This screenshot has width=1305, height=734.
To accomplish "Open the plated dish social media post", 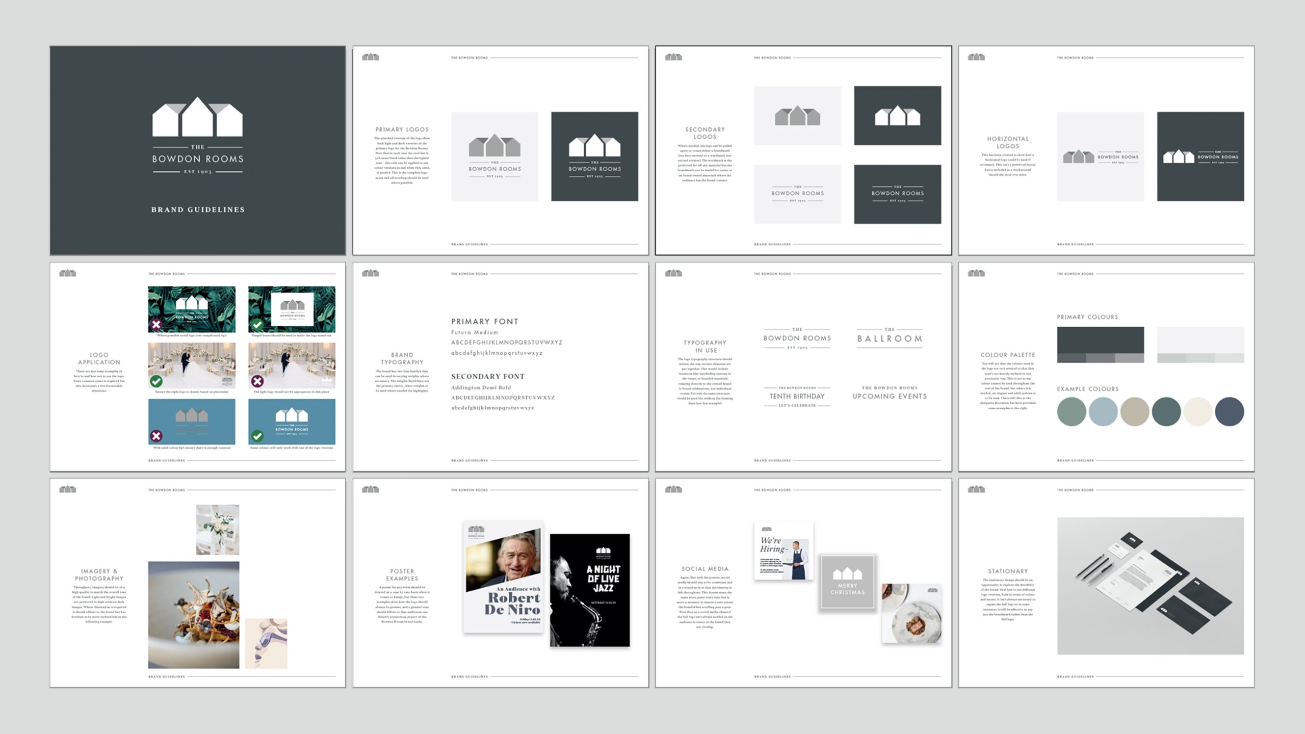I will [912, 613].
